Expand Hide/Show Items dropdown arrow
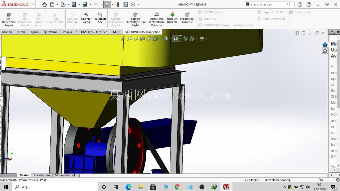 pos(180,38)
